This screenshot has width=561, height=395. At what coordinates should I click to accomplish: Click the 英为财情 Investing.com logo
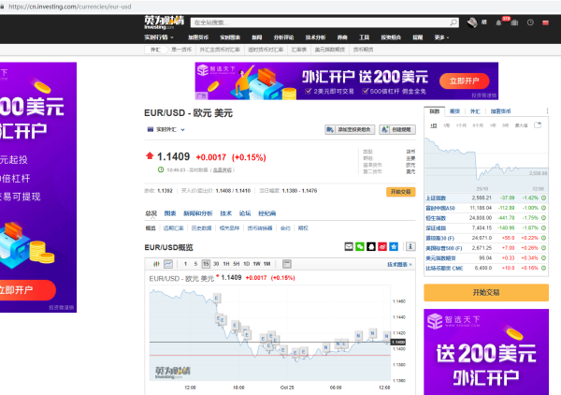tap(164, 22)
